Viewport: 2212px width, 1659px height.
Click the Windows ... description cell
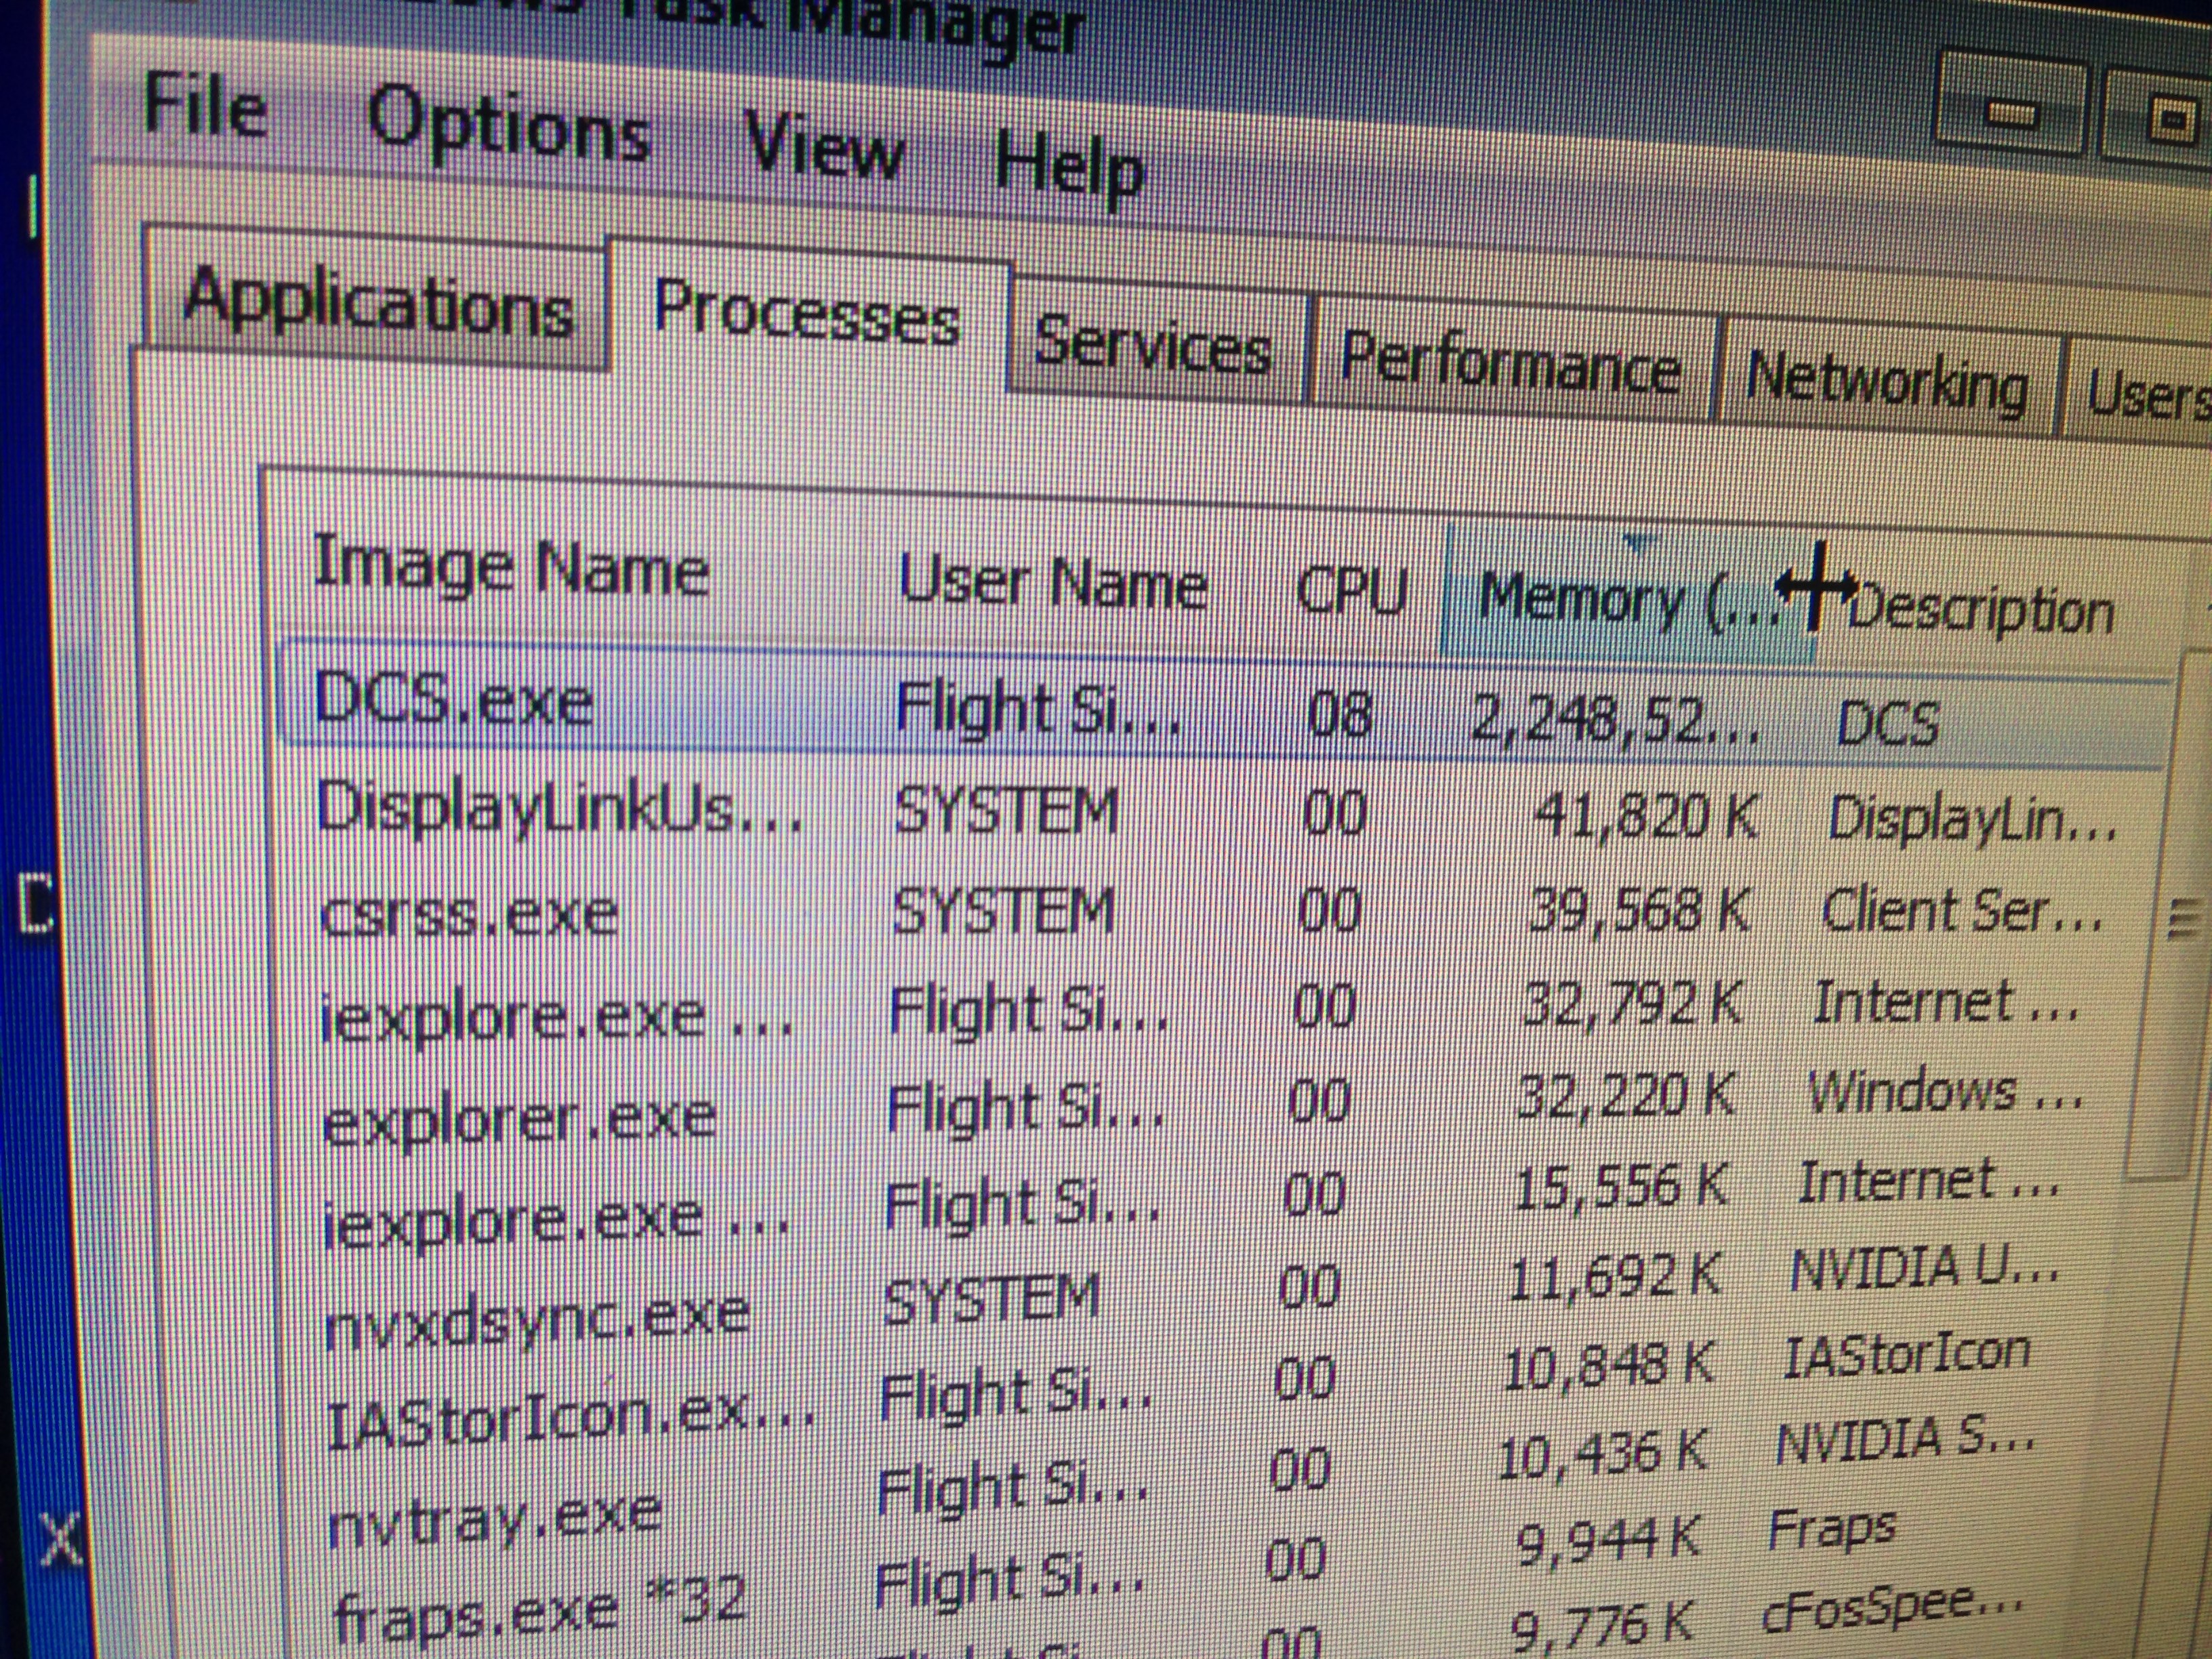(x=1946, y=1092)
